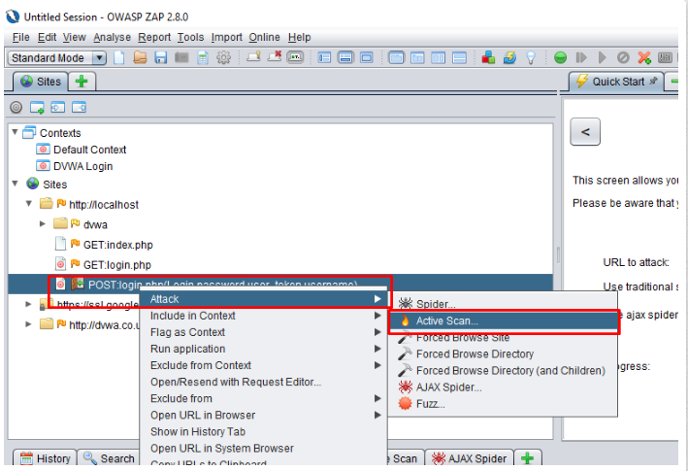
Task: Step to the next request or response
Action: tap(581, 57)
